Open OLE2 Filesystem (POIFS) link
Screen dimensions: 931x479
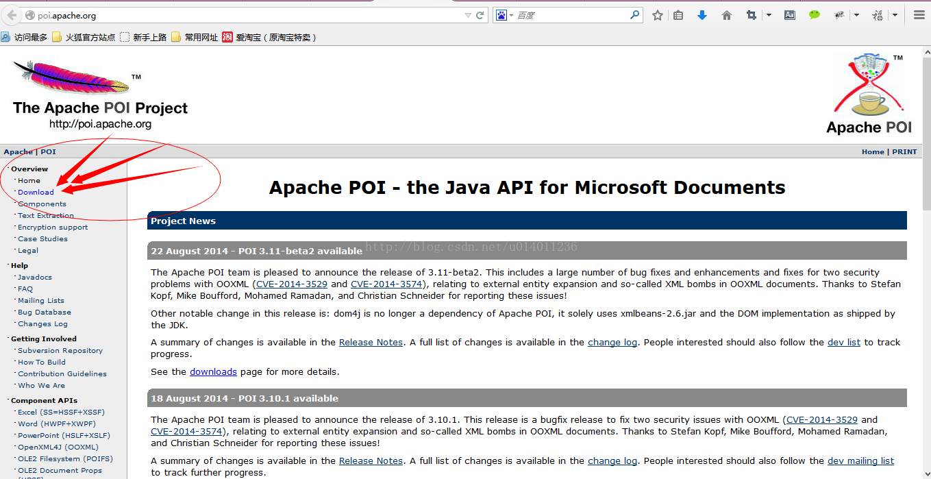pyautogui.click(x=65, y=459)
